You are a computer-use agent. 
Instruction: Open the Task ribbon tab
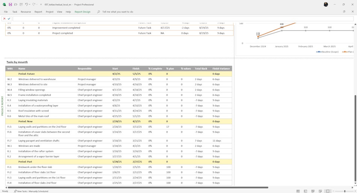point(15,12)
